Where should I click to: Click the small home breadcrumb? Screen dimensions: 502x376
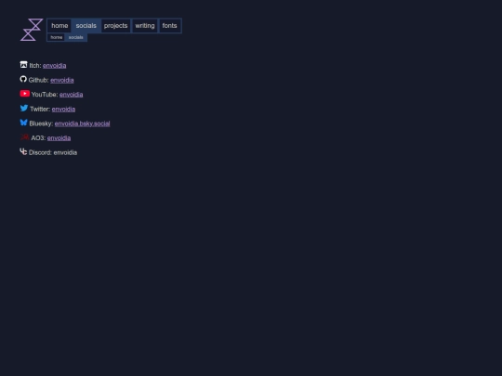(57, 37)
